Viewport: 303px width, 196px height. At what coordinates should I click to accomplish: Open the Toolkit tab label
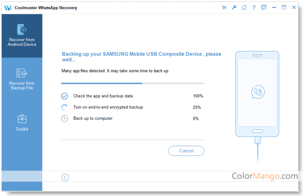tap(22, 129)
